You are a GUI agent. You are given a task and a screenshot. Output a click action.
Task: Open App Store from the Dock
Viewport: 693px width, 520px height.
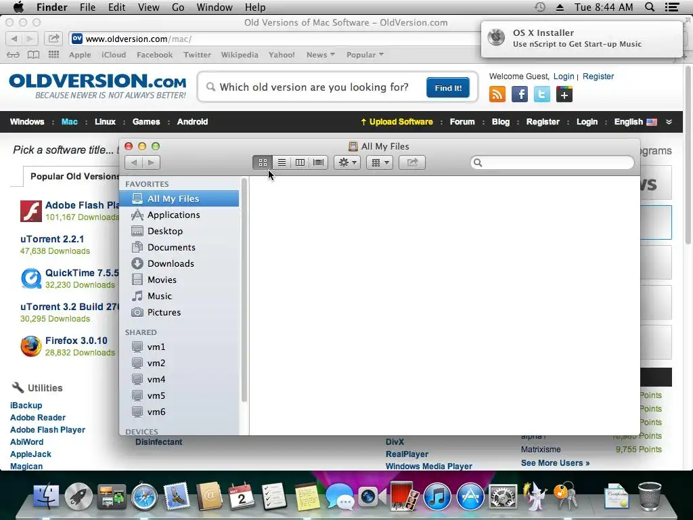[470, 496]
